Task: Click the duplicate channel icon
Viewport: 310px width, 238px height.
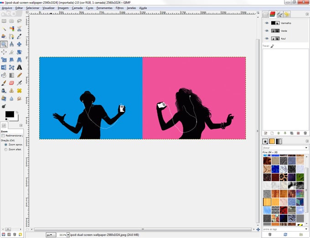Action: [292, 133]
